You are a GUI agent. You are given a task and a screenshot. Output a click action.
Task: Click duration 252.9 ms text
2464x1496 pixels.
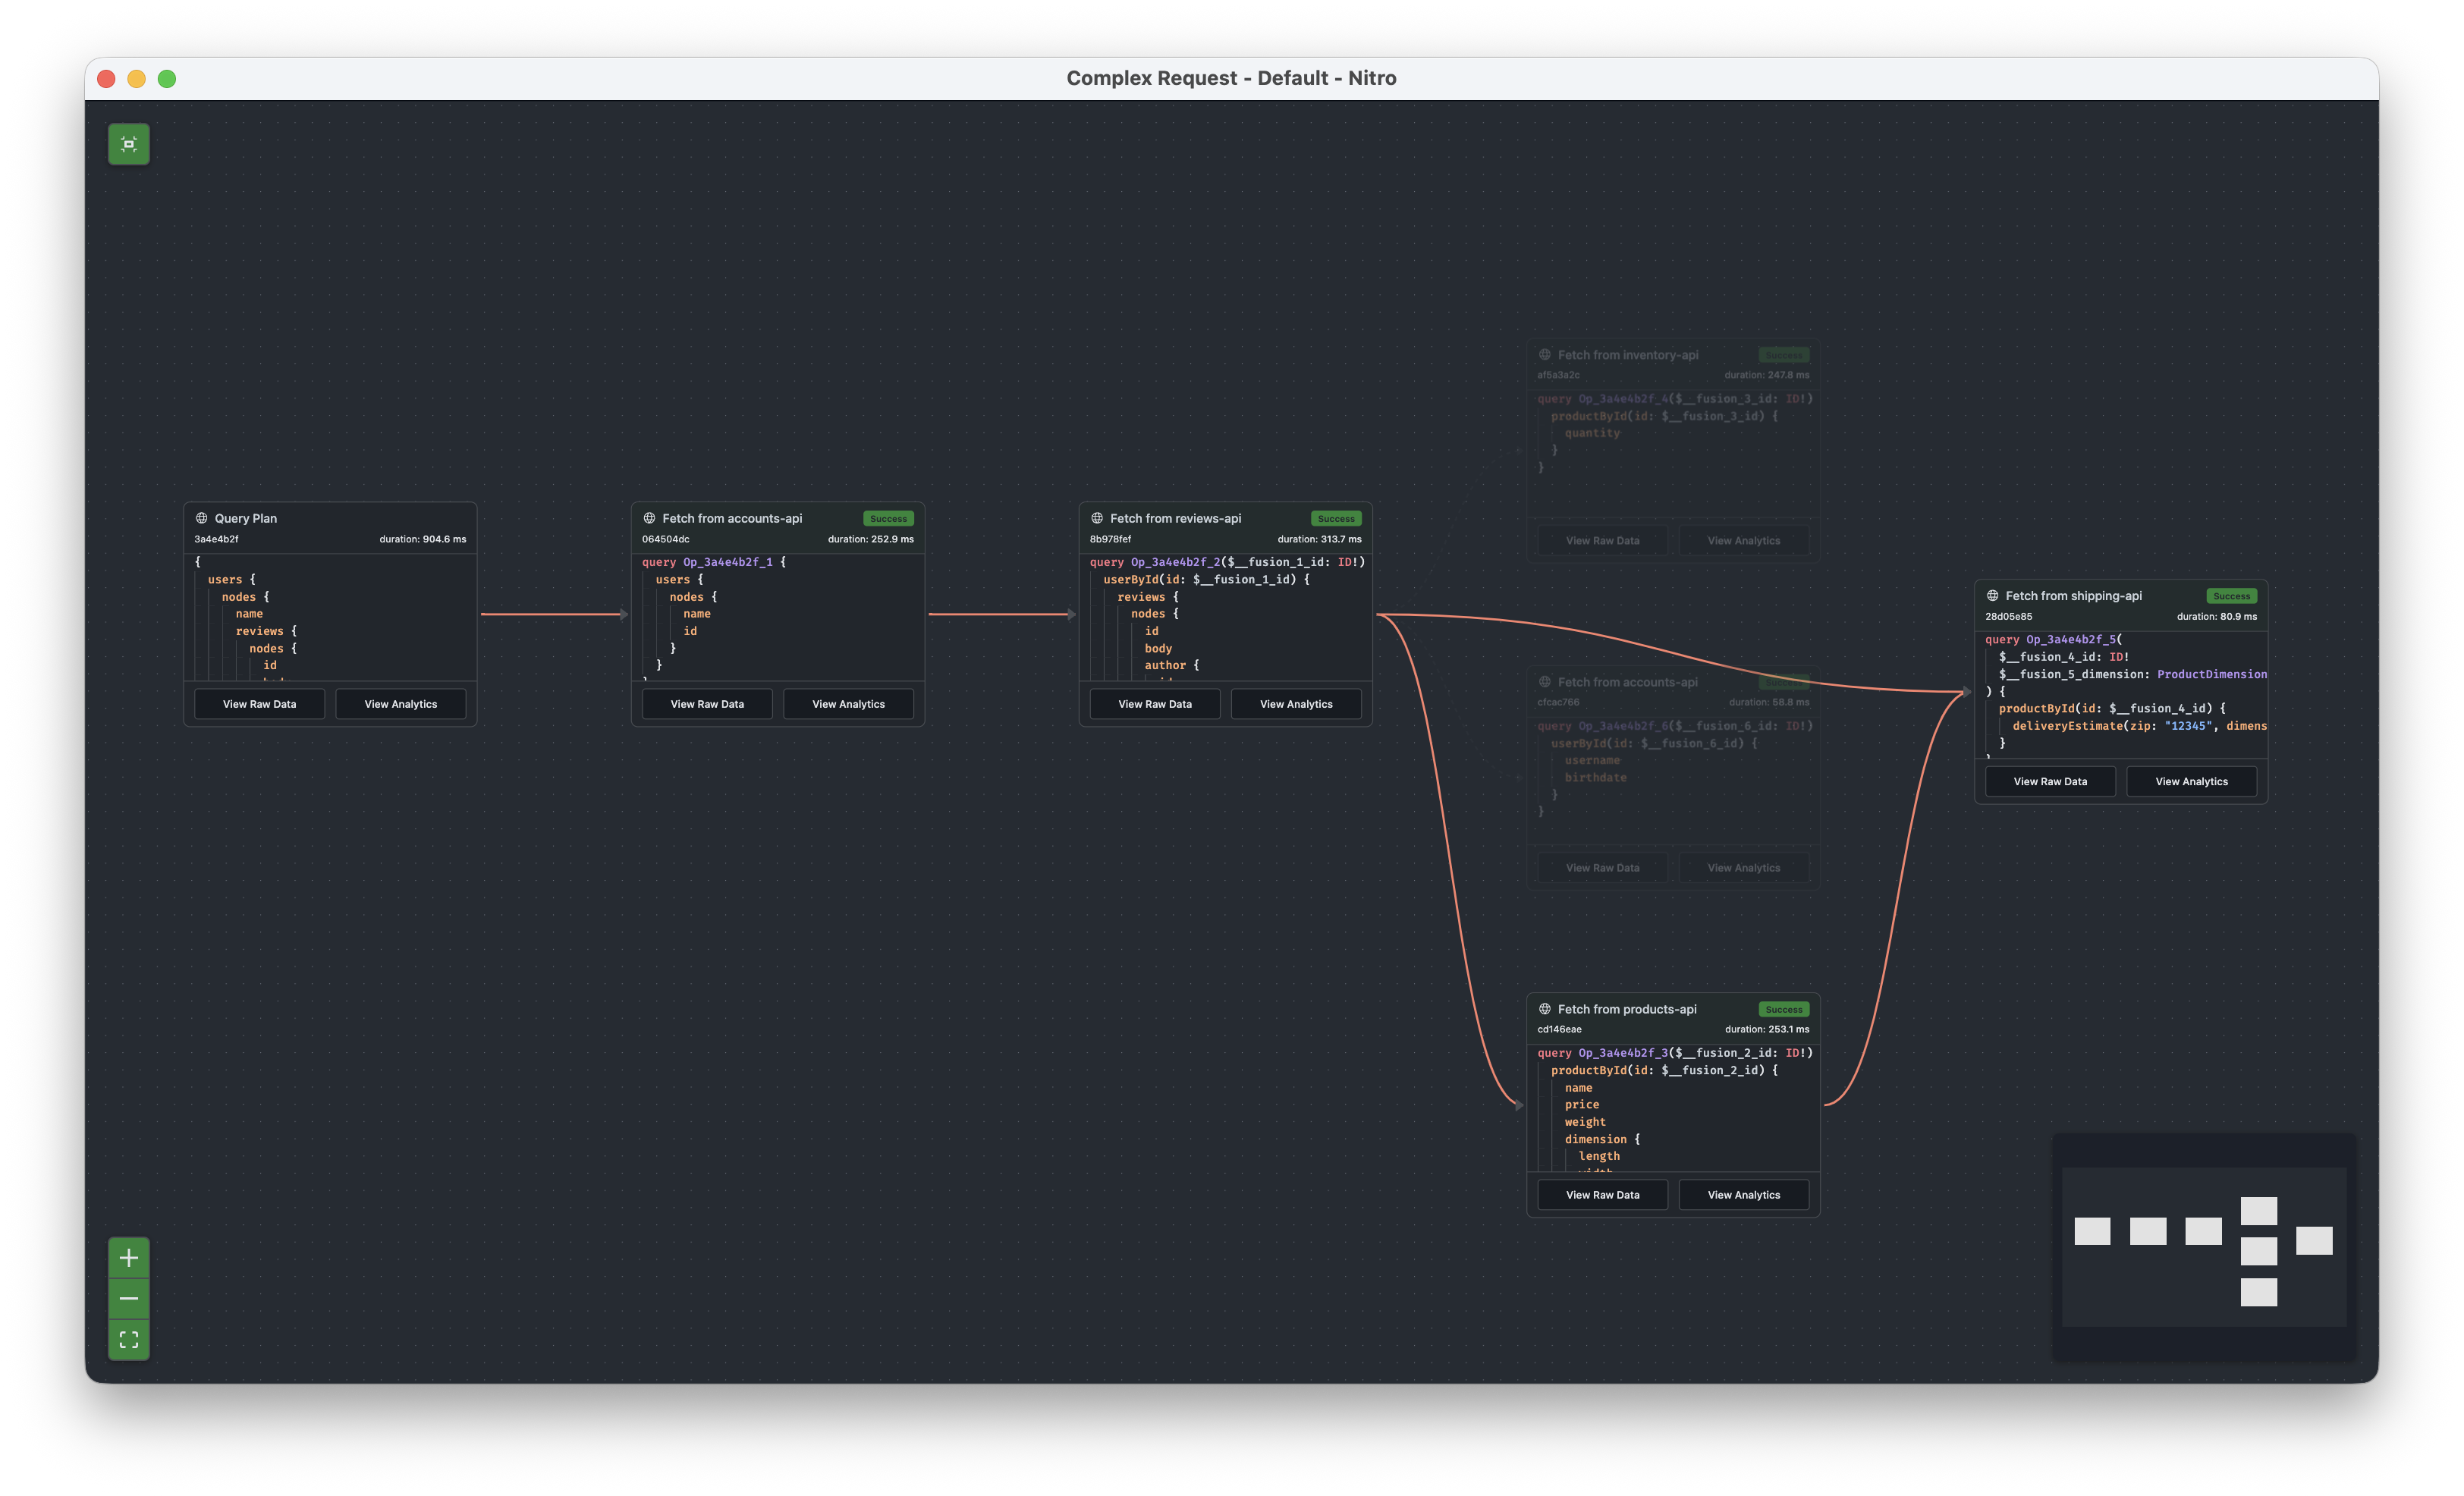(870, 539)
